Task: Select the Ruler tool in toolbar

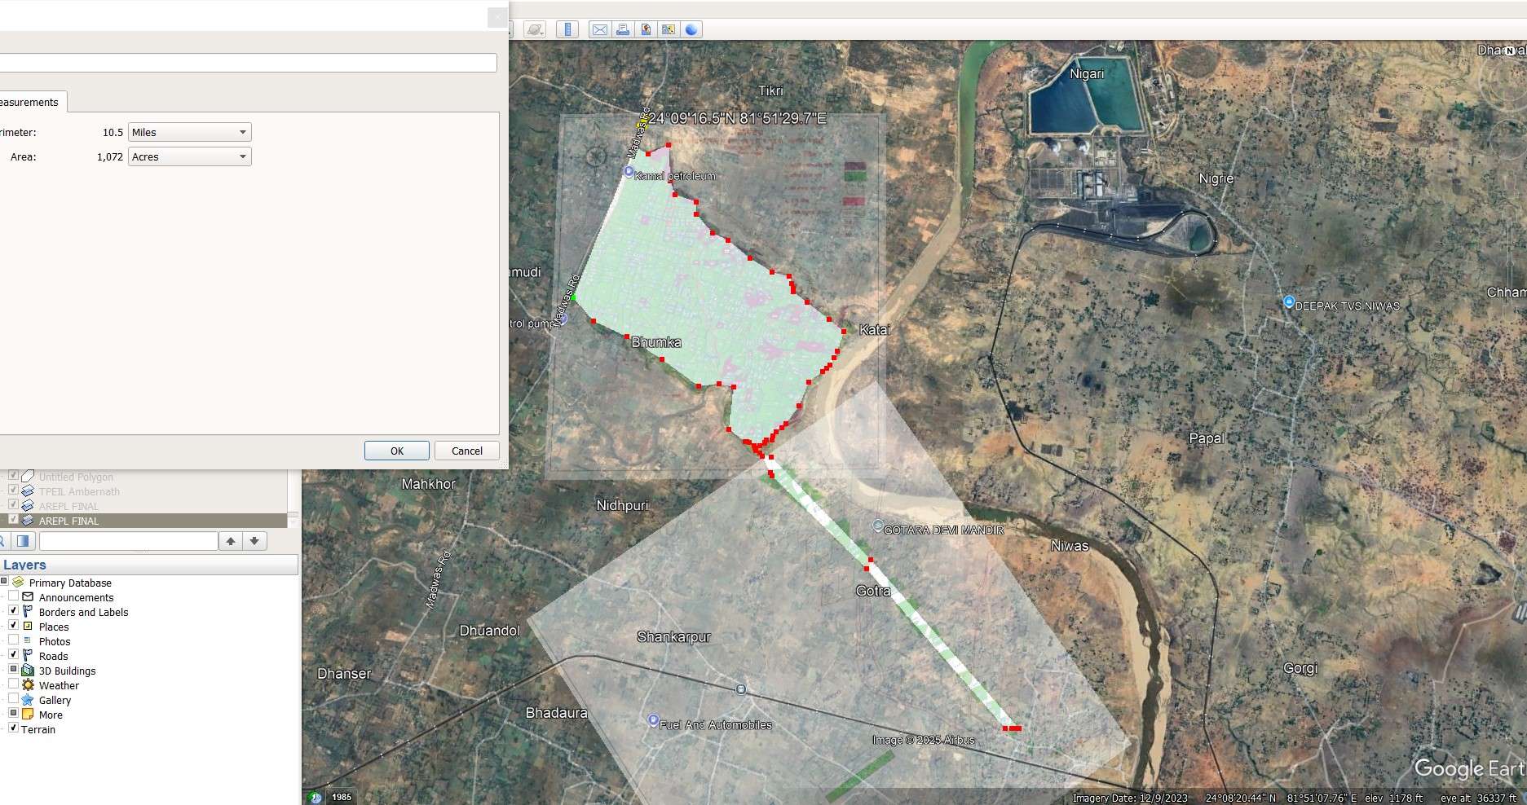Action: tap(567, 29)
